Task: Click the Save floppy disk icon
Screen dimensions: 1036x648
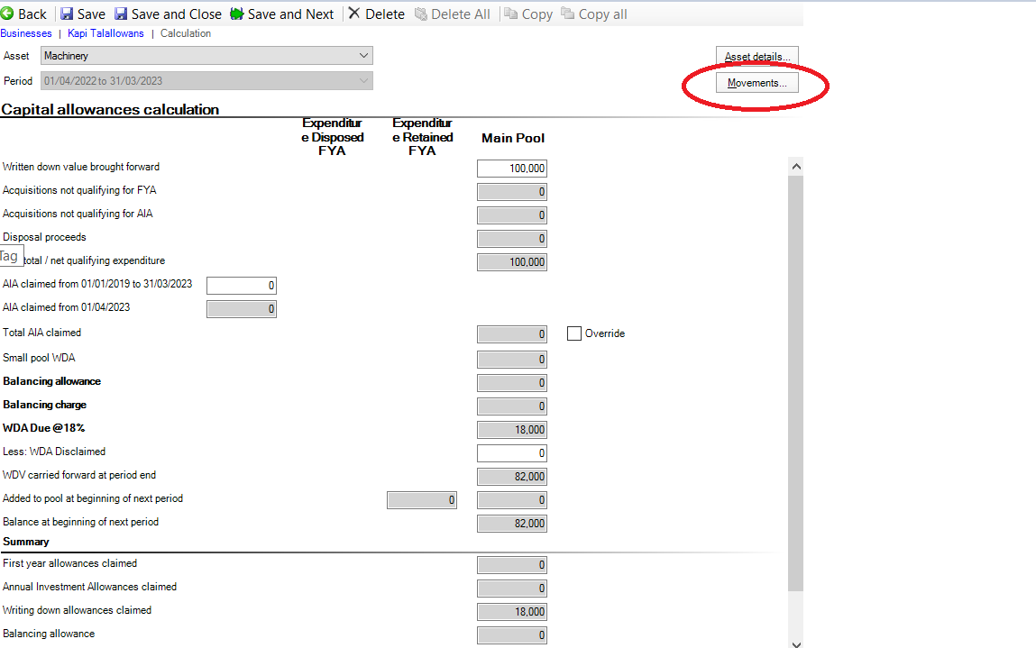Action: 67,14
